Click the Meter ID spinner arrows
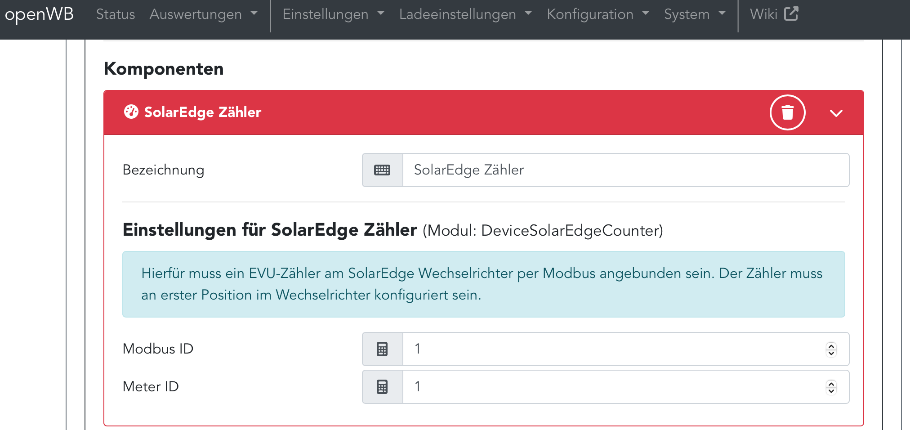 831,387
